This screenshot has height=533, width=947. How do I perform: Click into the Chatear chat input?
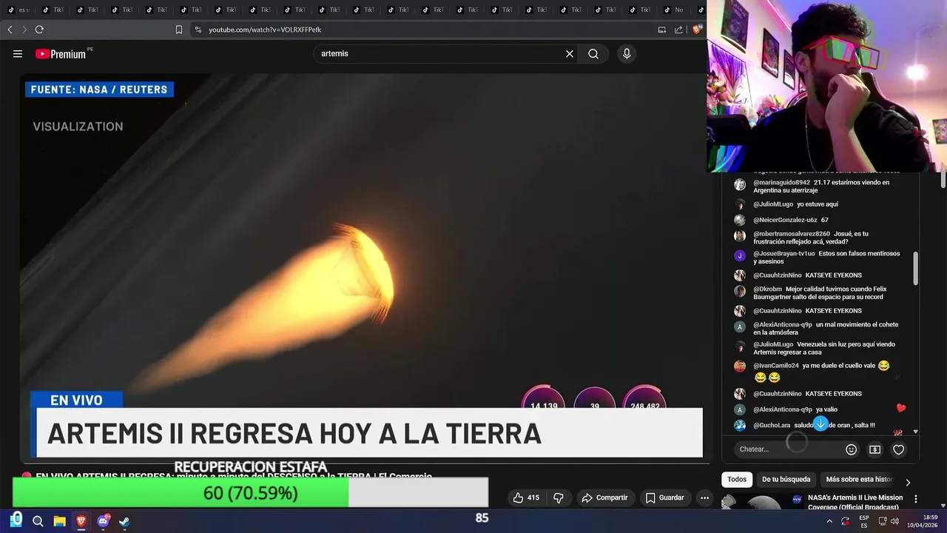click(788, 449)
